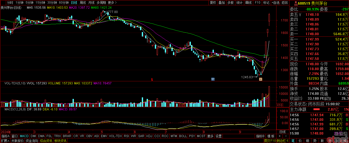
Task: Switch to 1分钟 period
Action: pyautogui.click(x=19, y=3)
